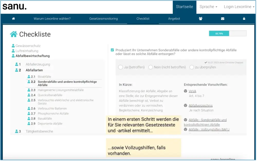Screen dimensions: 257x161
Task: Click the person icon next to Luftreinhaltung
Action: (x=13, y=51)
